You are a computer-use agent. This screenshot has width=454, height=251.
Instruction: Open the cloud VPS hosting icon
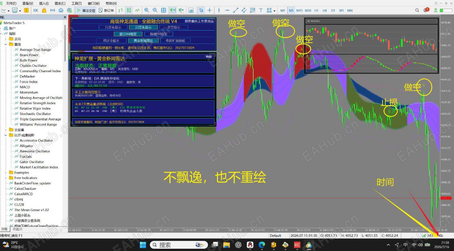pos(61,10)
